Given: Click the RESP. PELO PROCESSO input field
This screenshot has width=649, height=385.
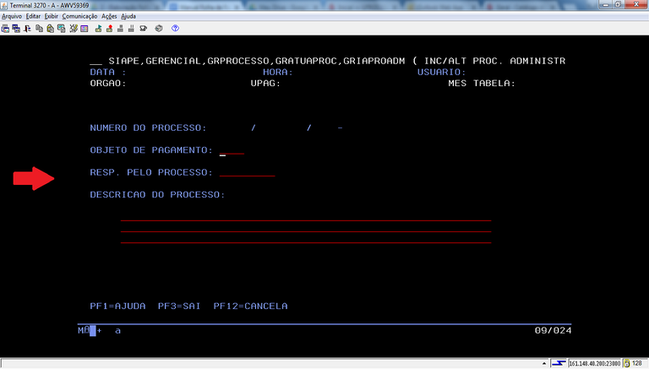Looking at the screenshot, I should coord(246,173).
